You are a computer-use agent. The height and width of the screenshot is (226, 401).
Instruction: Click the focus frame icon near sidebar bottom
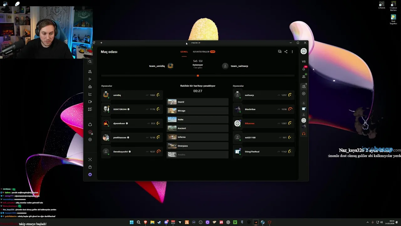click(90, 159)
